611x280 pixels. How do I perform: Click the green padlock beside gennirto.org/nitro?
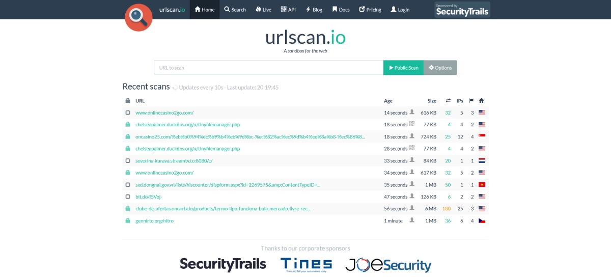[x=128, y=221]
